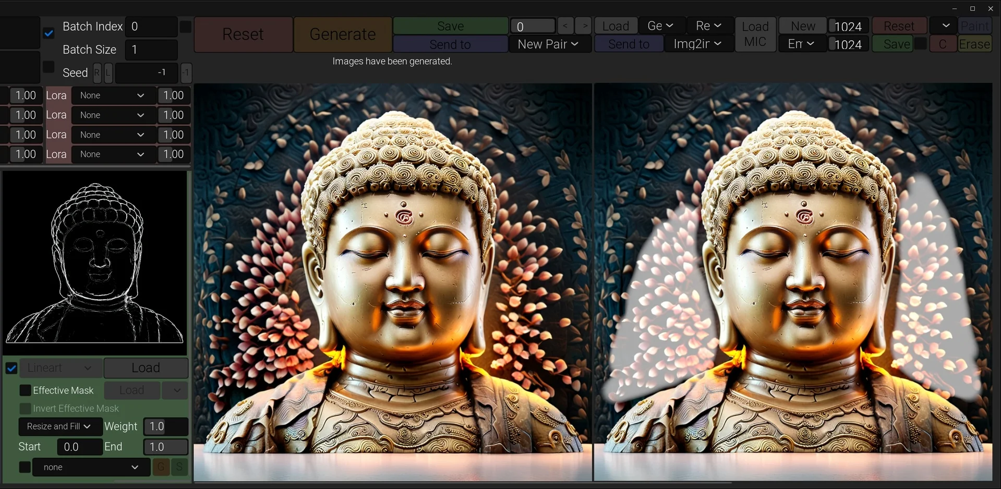The width and height of the screenshot is (1001, 489).
Task: Toggle the checkbox left of Batch Index
Action: click(x=49, y=33)
